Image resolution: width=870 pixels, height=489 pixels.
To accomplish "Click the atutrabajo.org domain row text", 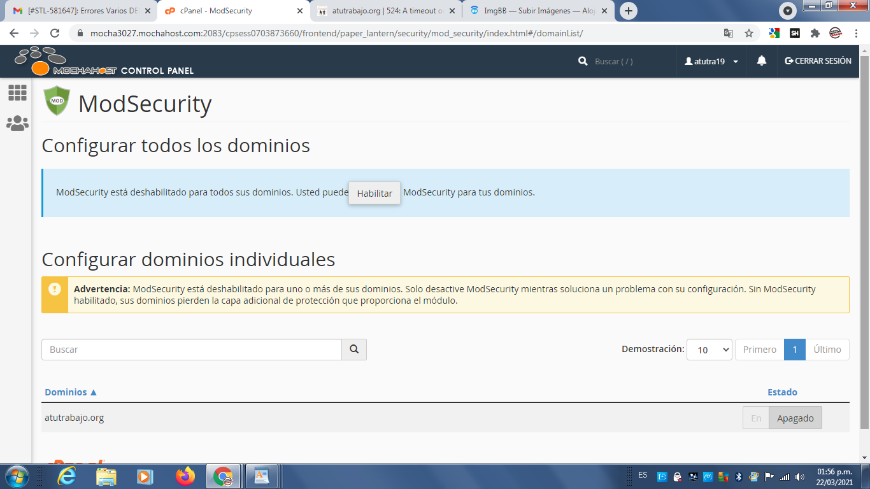I will (x=75, y=418).
